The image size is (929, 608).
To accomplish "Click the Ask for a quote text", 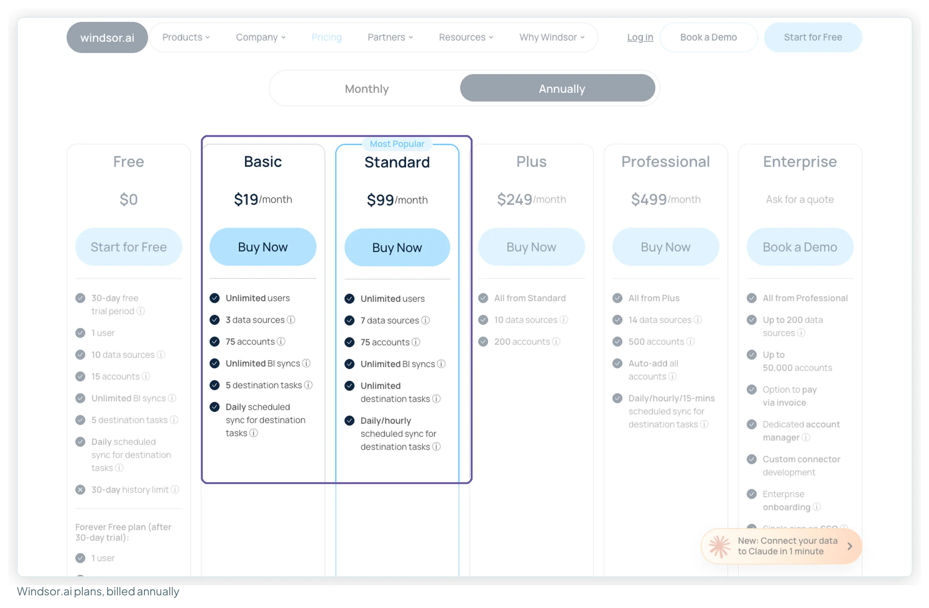I will click(x=800, y=199).
